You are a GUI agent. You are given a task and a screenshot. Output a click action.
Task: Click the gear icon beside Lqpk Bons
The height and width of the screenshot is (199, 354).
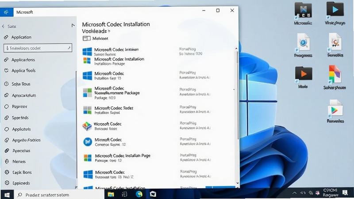pos(7,172)
